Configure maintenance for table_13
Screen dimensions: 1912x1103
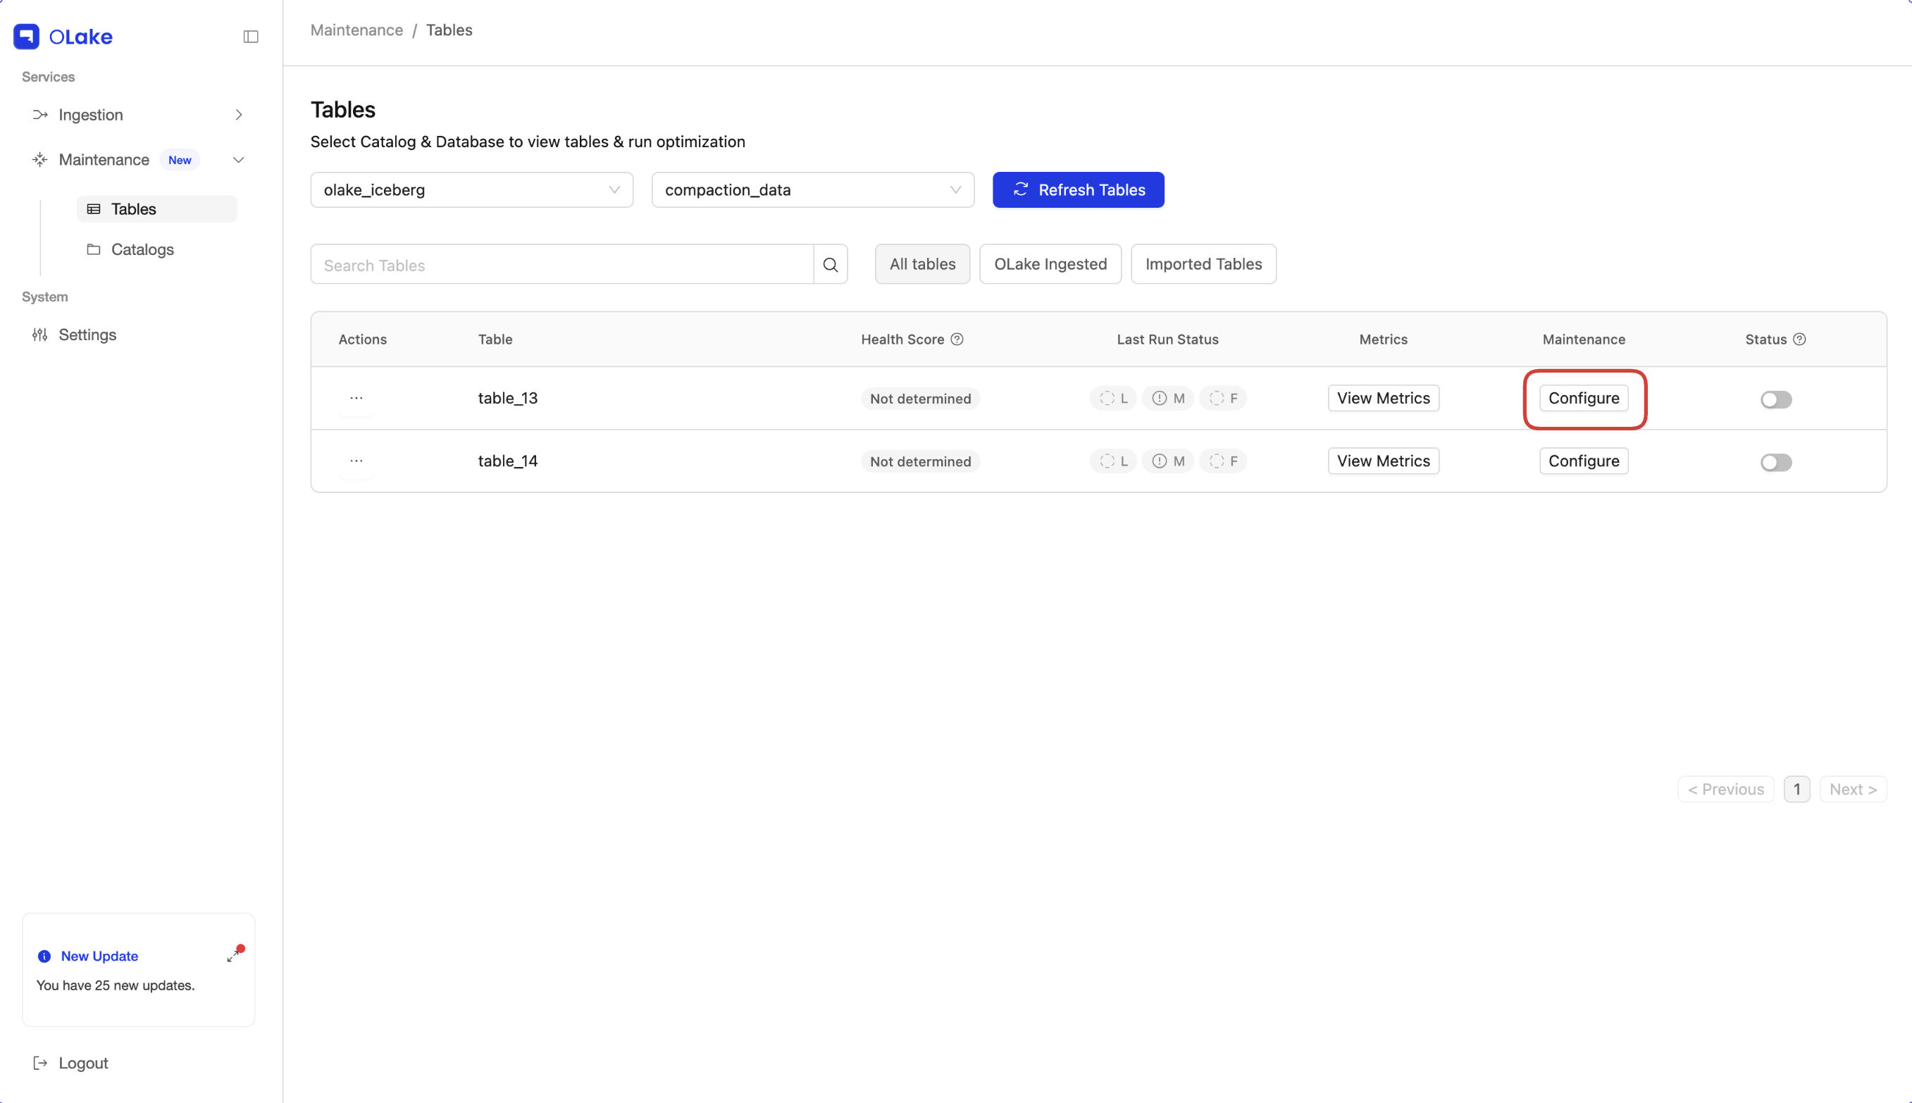(x=1583, y=398)
